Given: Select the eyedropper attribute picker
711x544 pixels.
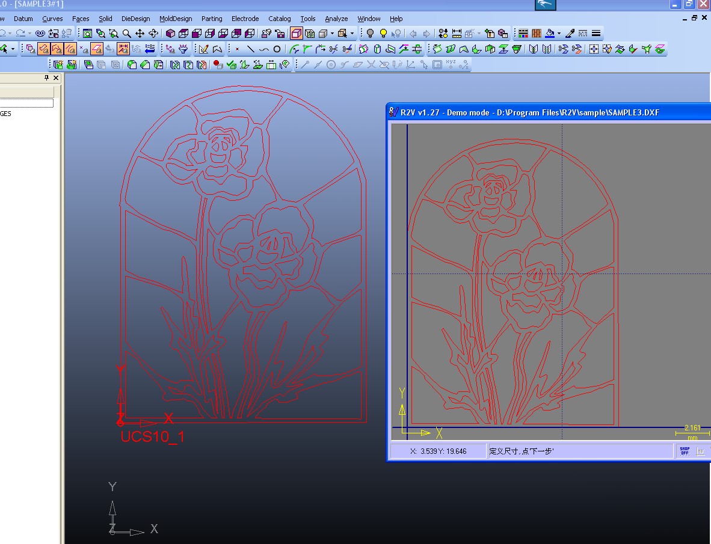Looking at the screenshot, I should coord(570,34).
